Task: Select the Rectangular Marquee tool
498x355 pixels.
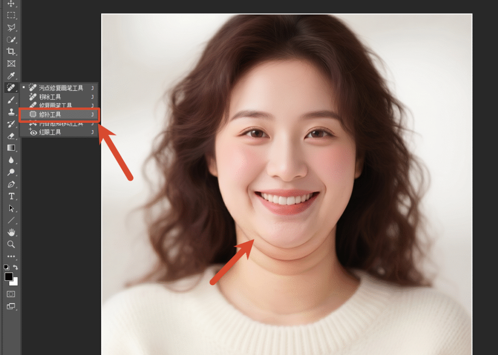Action: point(11,15)
